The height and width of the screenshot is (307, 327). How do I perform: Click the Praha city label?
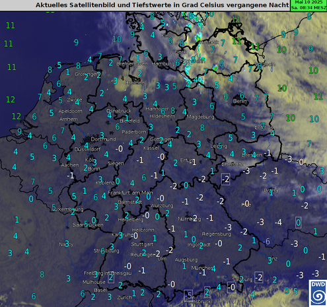271,190
